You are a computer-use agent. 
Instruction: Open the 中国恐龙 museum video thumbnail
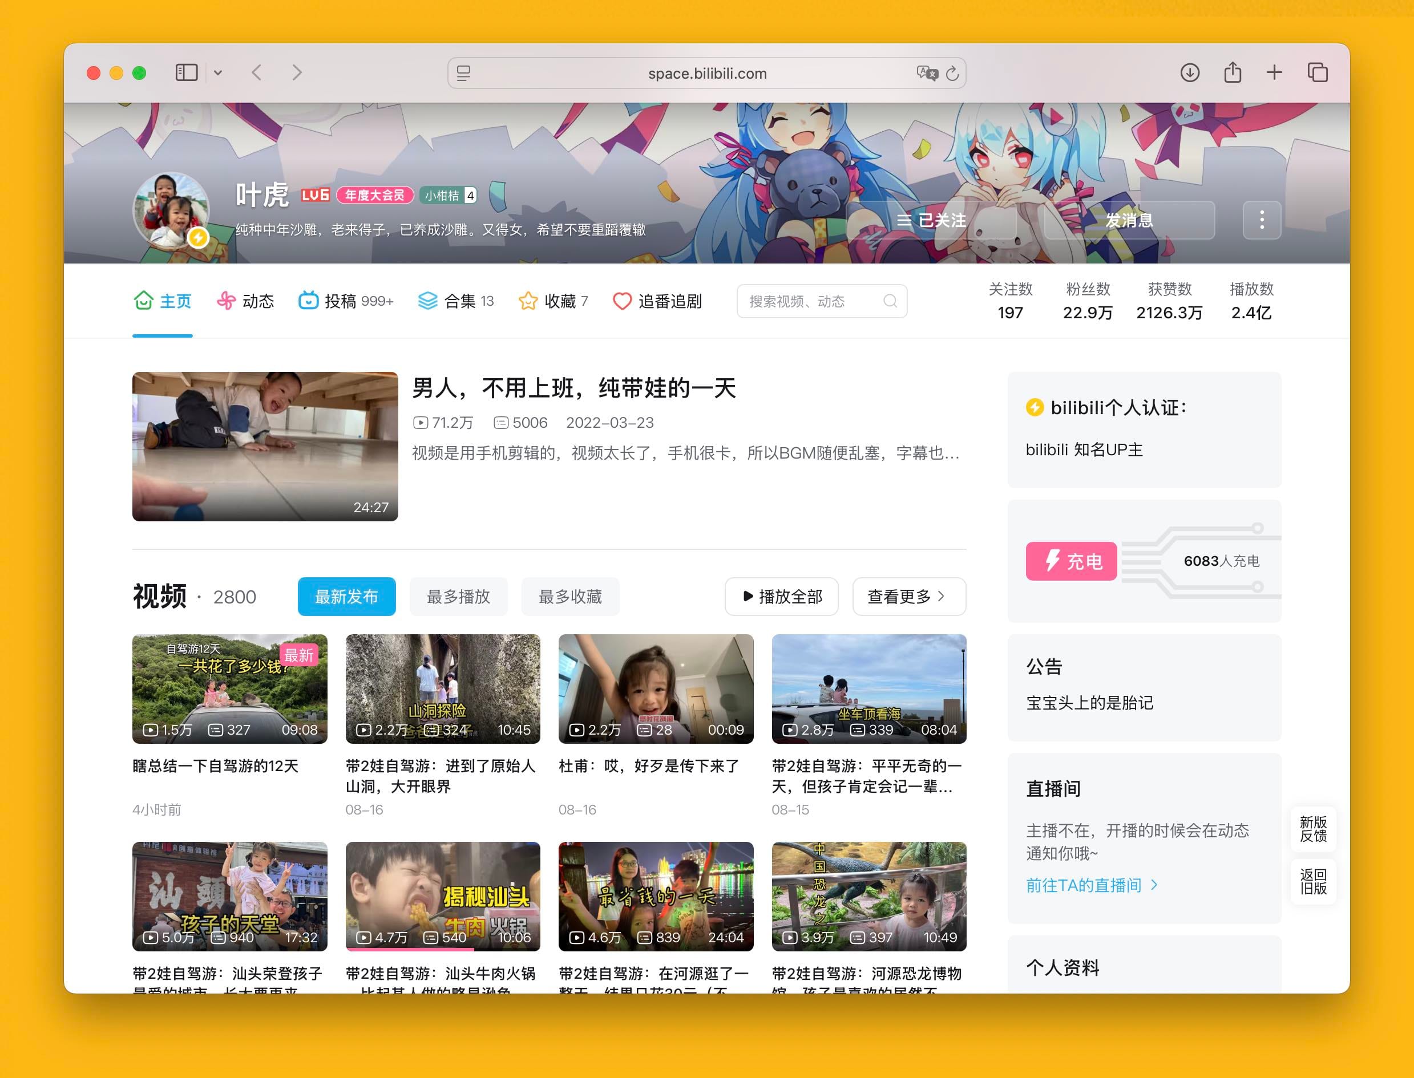(x=869, y=897)
